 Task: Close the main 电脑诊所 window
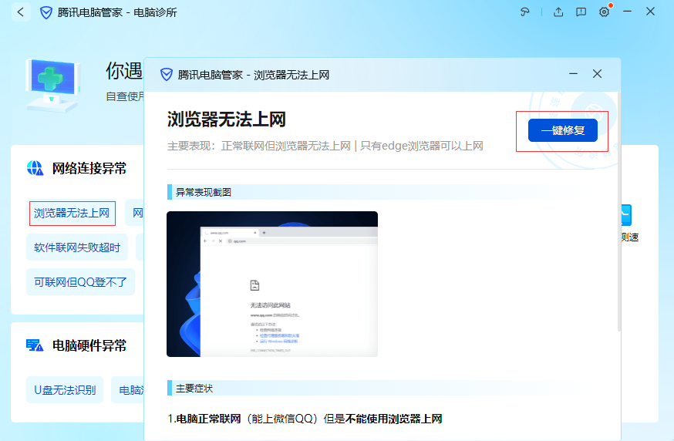tap(650, 12)
